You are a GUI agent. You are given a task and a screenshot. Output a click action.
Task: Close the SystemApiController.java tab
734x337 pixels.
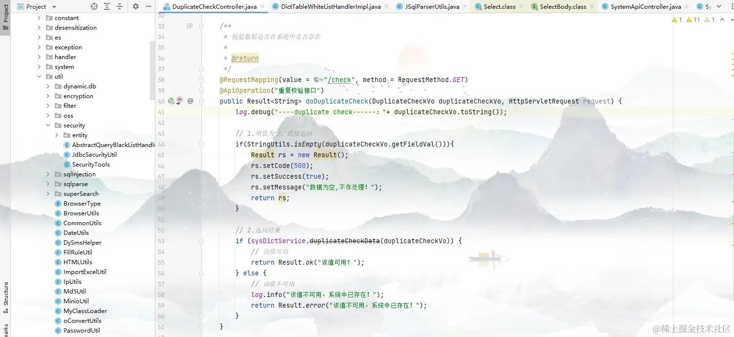point(686,7)
